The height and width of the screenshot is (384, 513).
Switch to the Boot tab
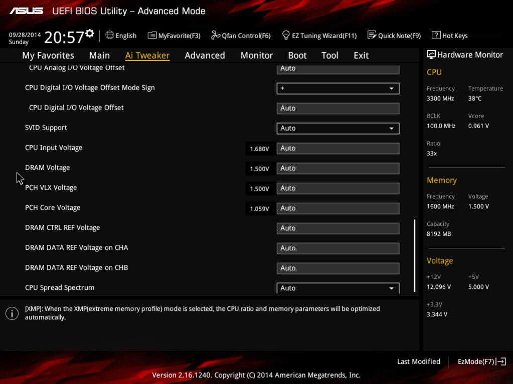pos(297,56)
